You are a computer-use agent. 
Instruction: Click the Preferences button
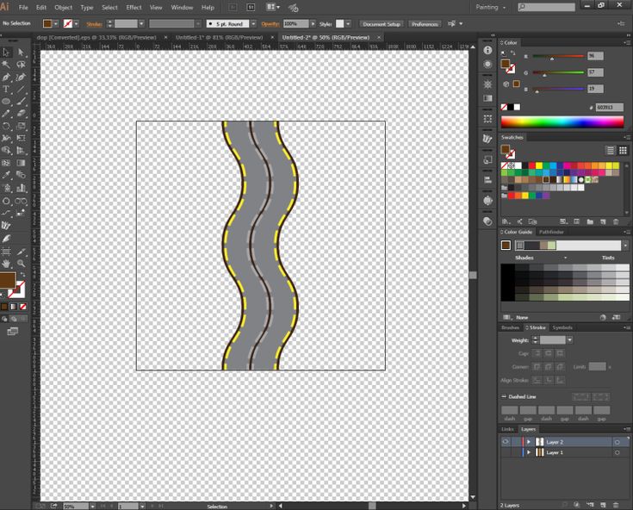[424, 24]
